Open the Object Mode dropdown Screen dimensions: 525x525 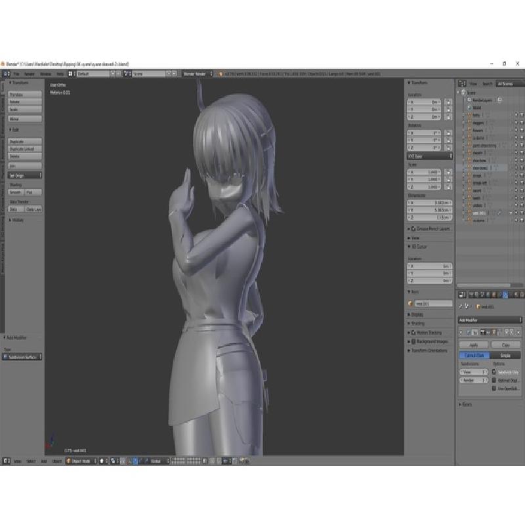click(x=81, y=461)
